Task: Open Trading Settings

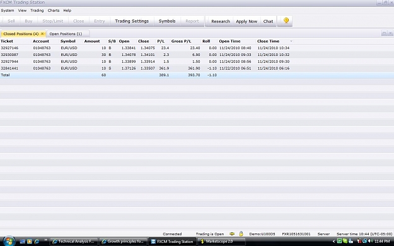Action: point(132,21)
